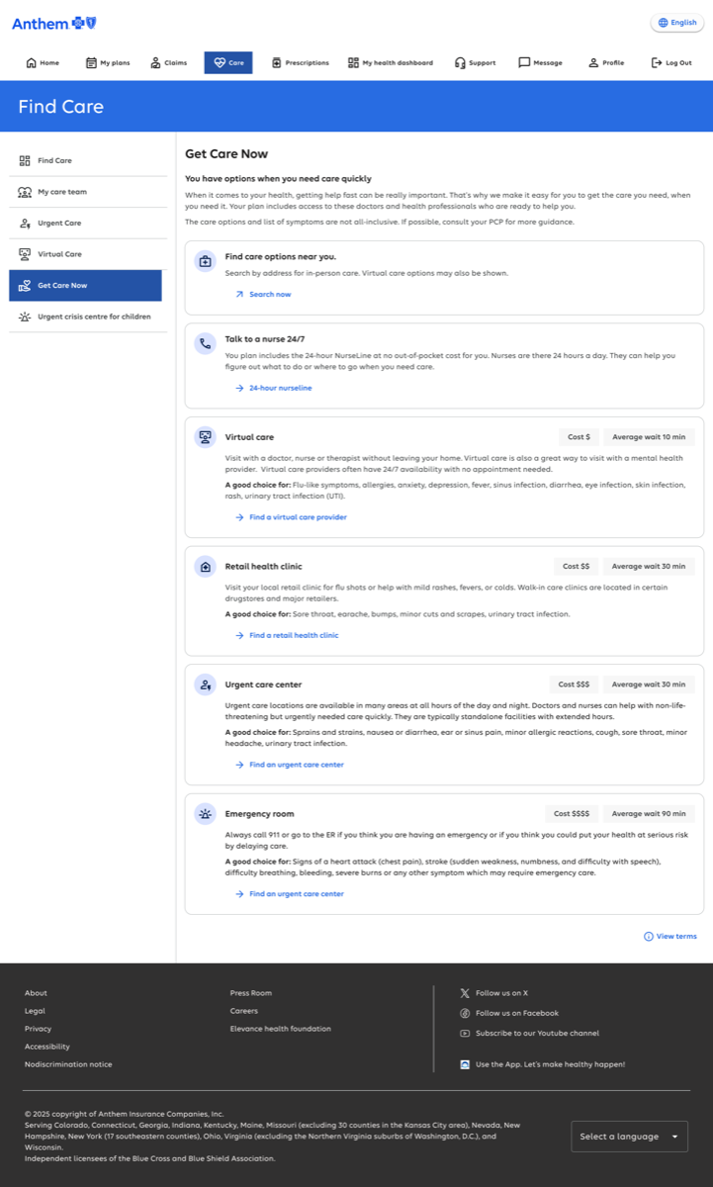This screenshot has width=713, height=1187.
Task: Open the Press Room footer link
Action: [x=251, y=993]
